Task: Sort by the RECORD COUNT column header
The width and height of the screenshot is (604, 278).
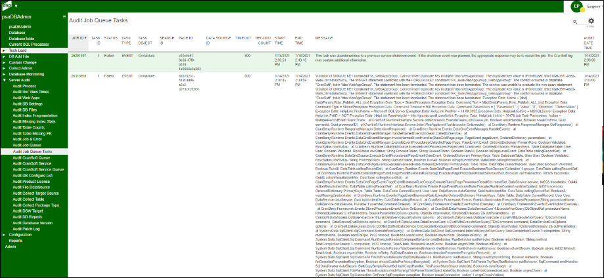Action: [x=263, y=41]
